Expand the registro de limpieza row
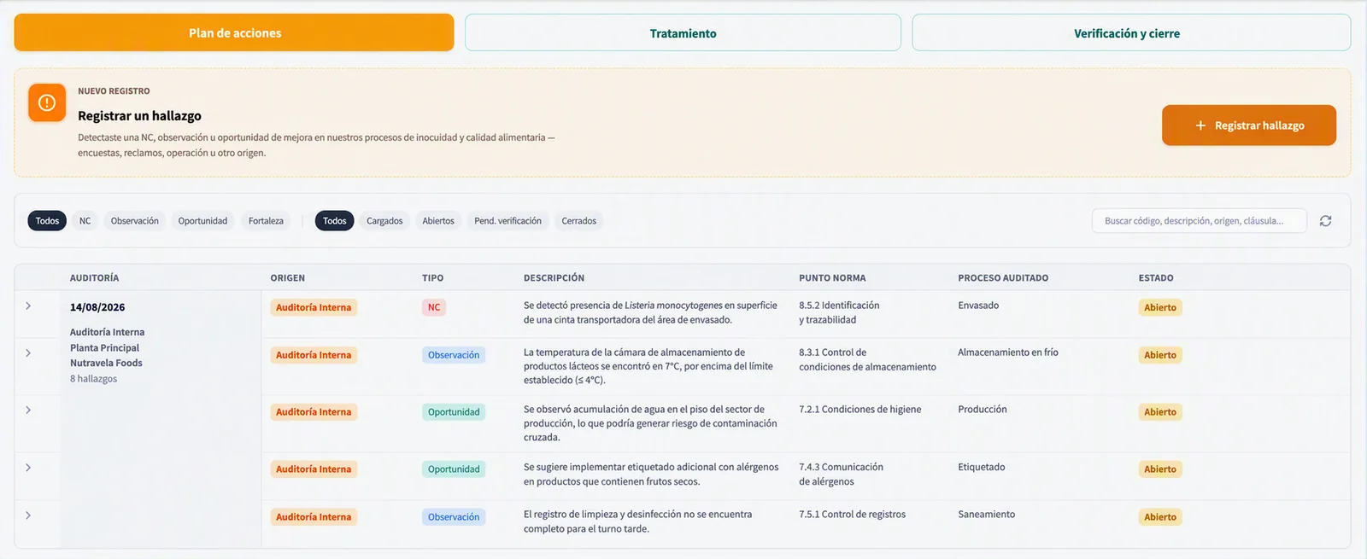Image resolution: width=1367 pixels, height=559 pixels. pos(28,515)
